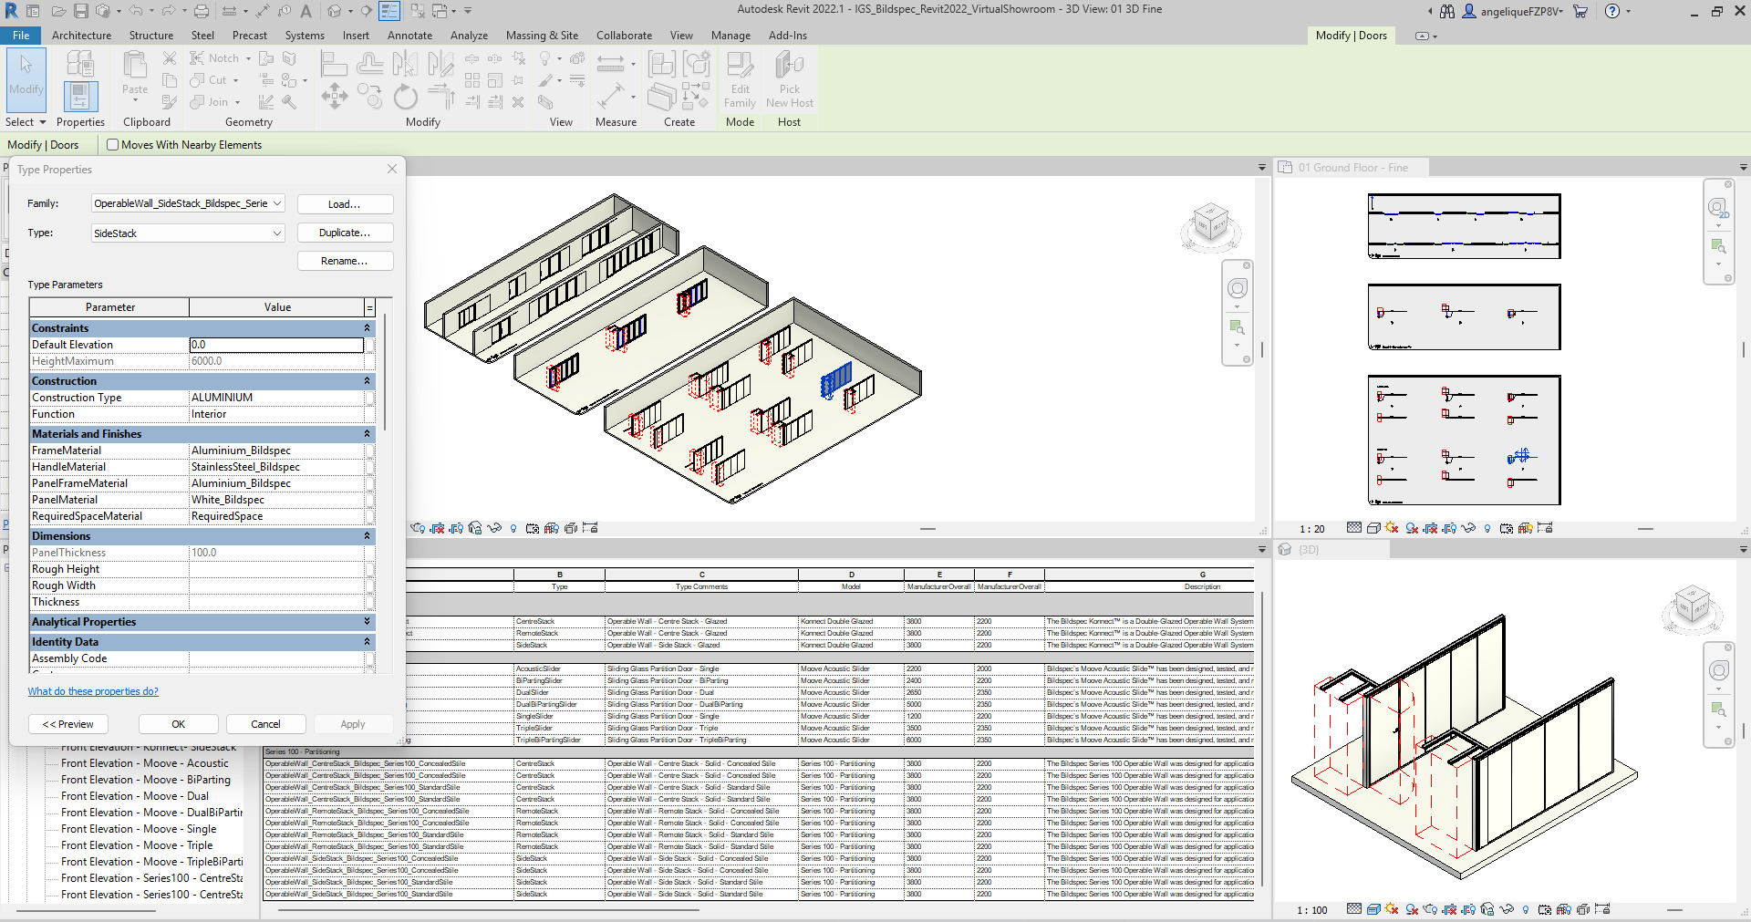Click sun path off icon in ground floor view
1751x922 pixels.
(x=1392, y=528)
